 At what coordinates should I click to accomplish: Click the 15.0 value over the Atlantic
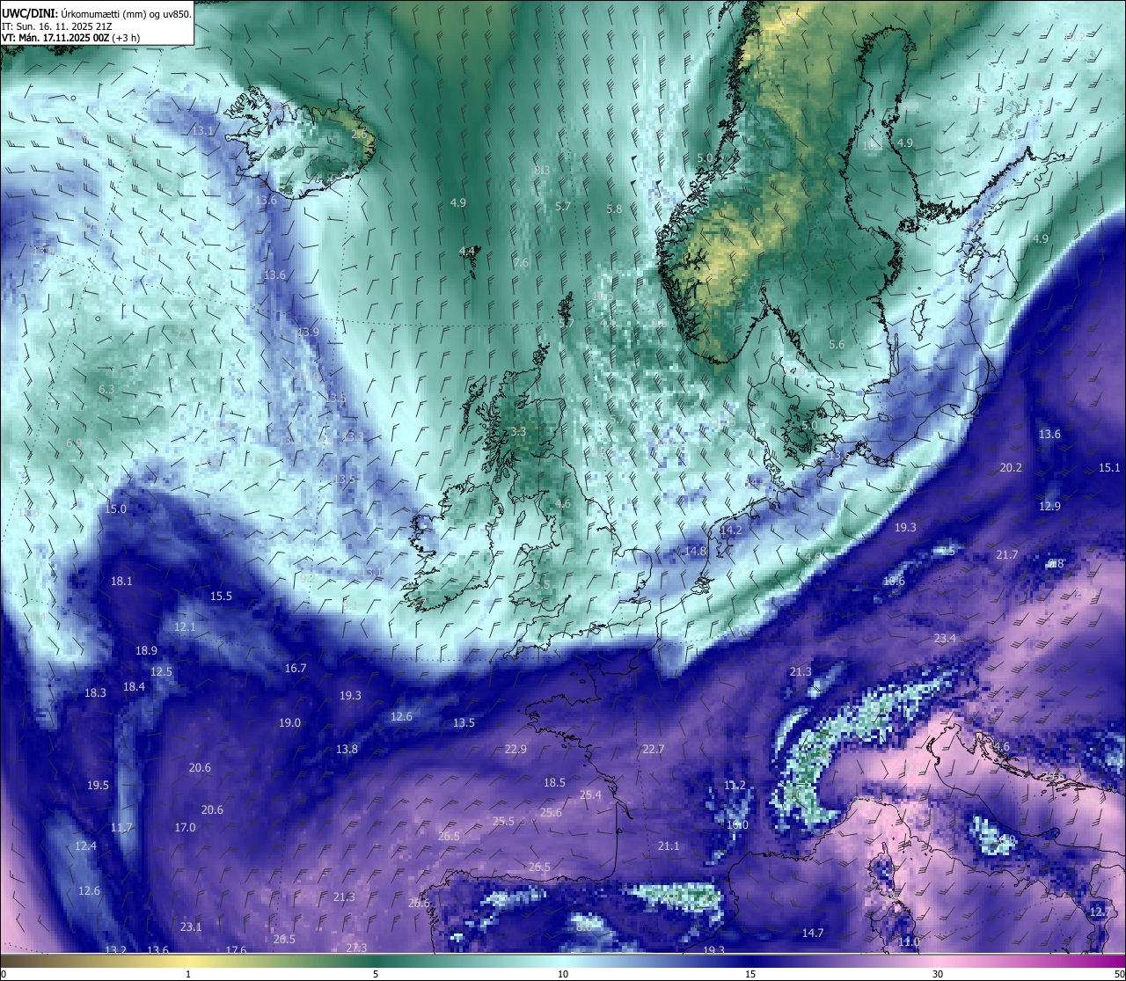(x=115, y=509)
